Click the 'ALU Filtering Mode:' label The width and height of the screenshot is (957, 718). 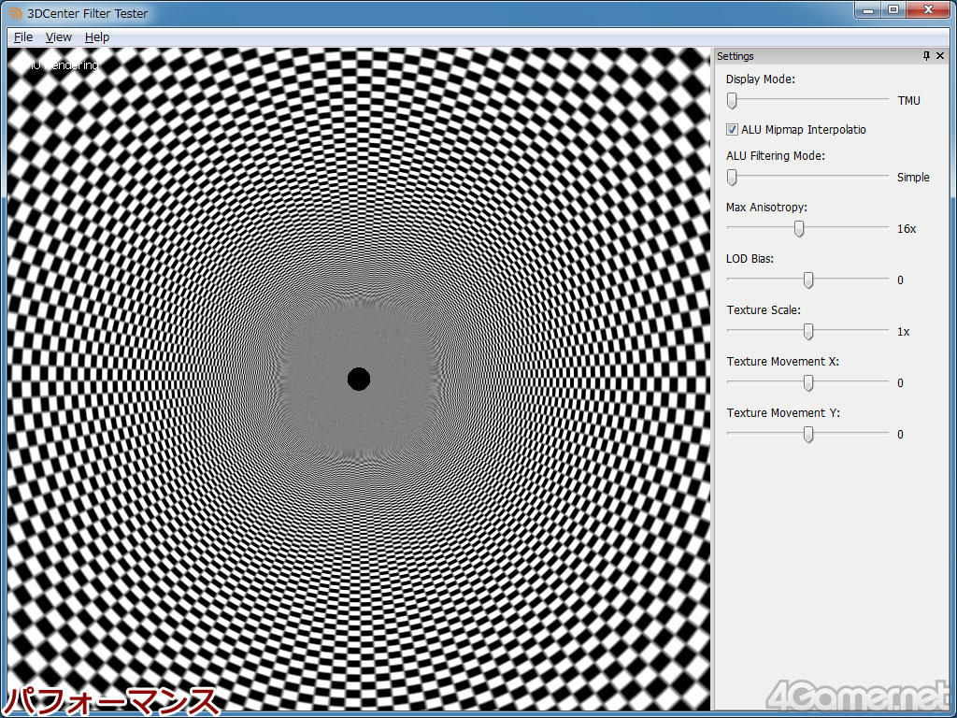click(775, 156)
